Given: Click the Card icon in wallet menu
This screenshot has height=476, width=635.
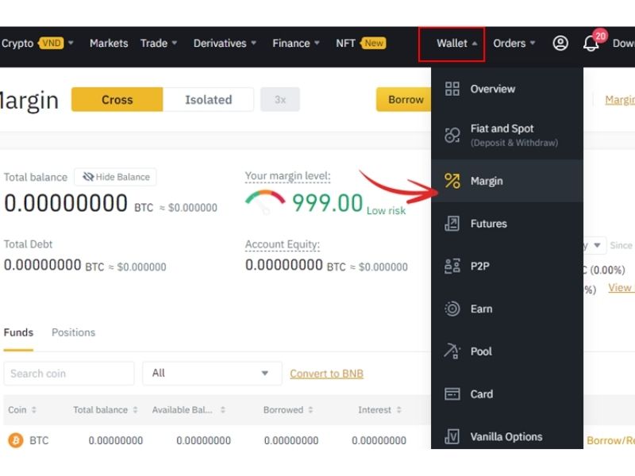Looking at the screenshot, I should point(452,393).
